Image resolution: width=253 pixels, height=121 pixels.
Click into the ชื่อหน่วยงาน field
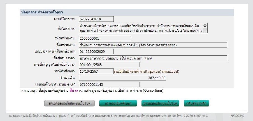tap(153, 45)
